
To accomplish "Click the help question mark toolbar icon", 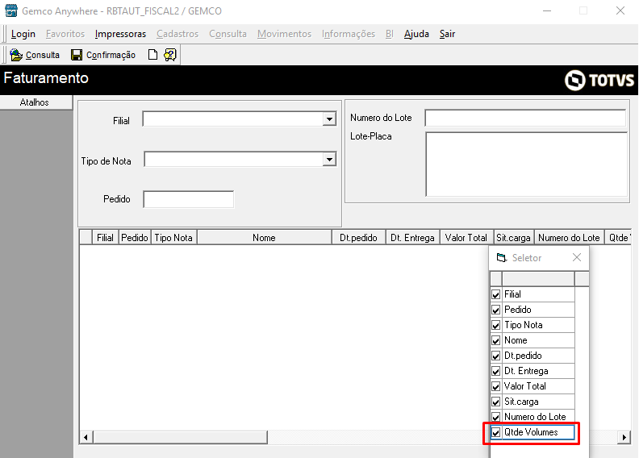I will point(170,55).
